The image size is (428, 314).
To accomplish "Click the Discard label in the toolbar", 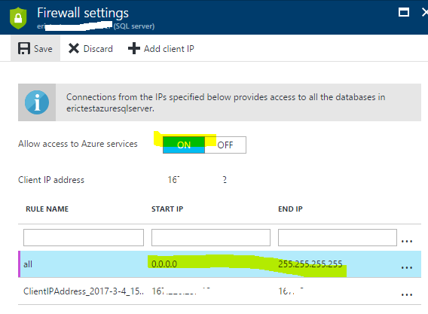I will click(x=98, y=49).
